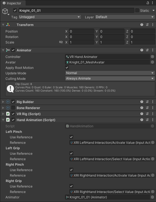Open Animator presets settings icon
The width and height of the screenshot is (156, 202).
[147, 50]
